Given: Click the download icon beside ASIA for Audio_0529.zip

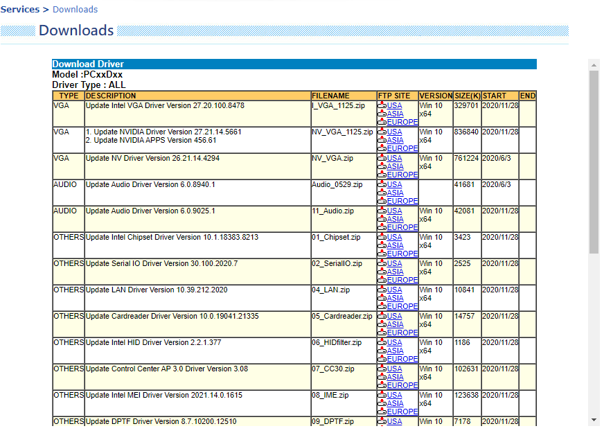Looking at the screenshot, I should pos(382,193).
